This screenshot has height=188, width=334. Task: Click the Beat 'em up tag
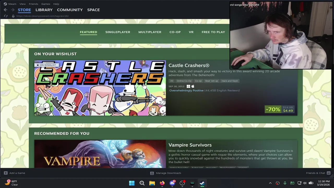[x=211, y=81]
